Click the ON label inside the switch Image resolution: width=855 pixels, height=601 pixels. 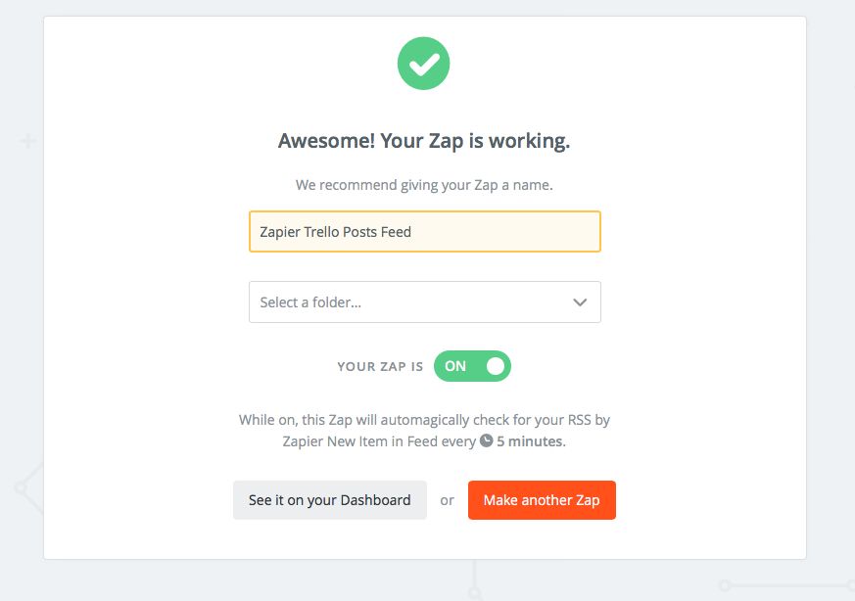(x=455, y=366)
